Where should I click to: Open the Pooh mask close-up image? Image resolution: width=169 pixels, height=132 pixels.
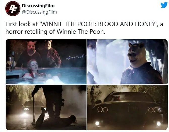(x=127, y=62)
